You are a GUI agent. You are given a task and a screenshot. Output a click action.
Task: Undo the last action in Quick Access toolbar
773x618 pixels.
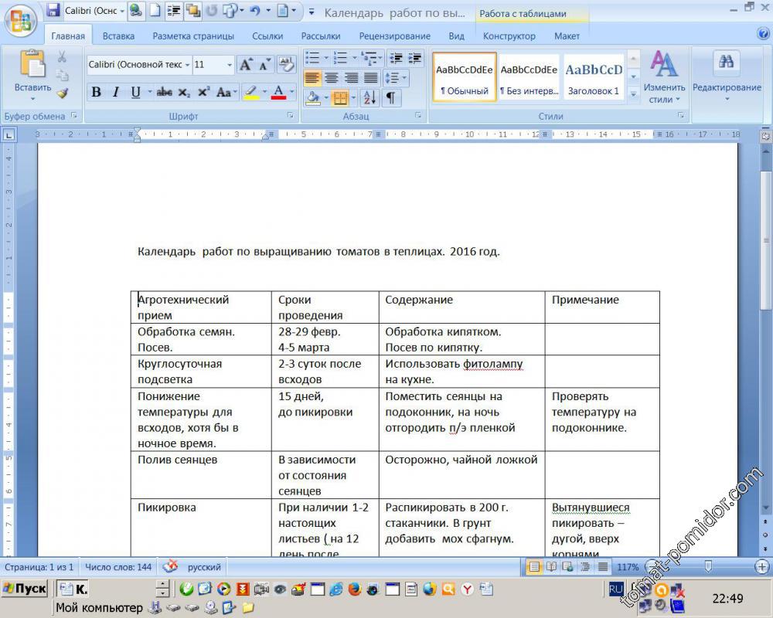click(x=255, y=10)
